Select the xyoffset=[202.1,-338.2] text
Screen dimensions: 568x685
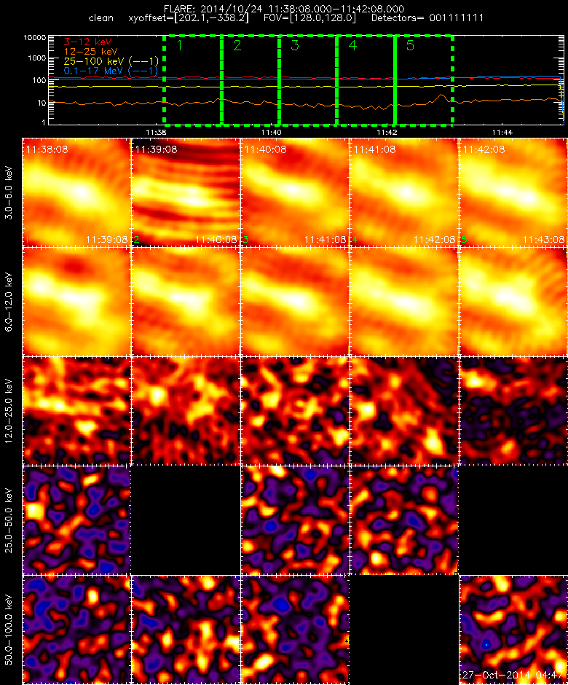(189, 18)
